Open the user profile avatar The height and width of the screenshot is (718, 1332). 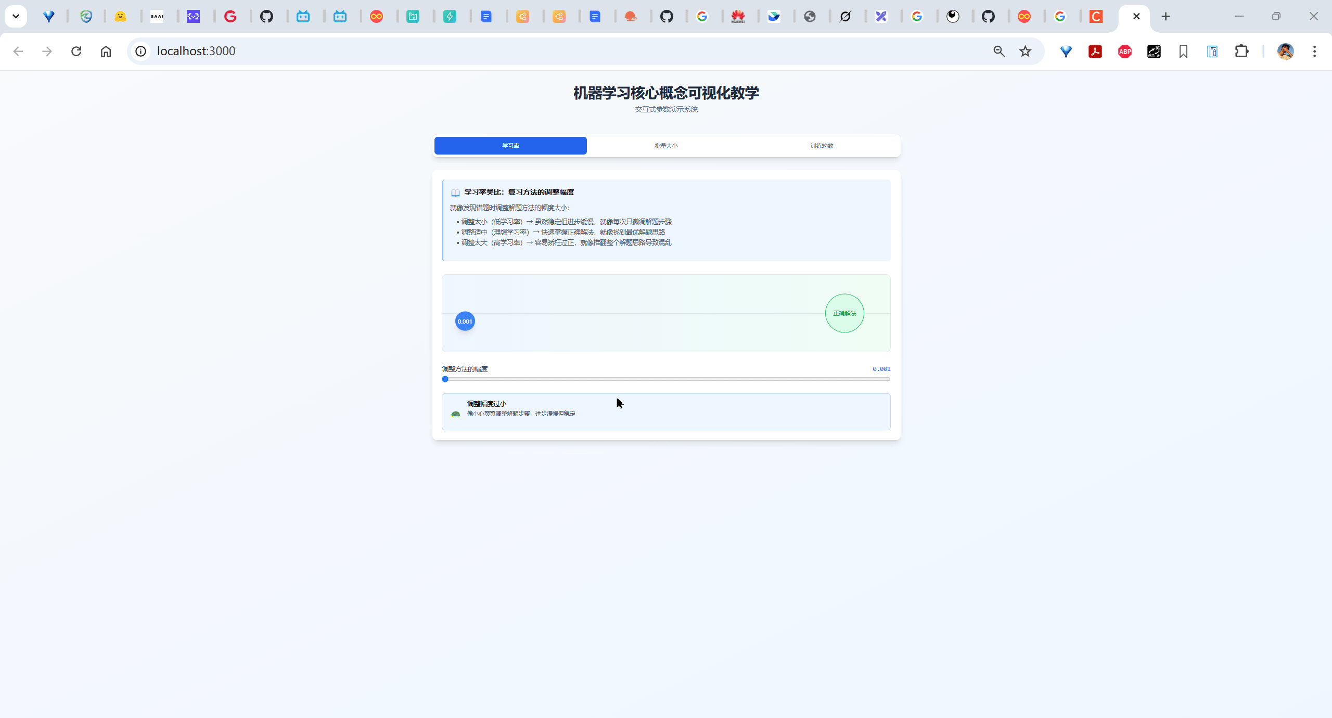[x=1285, y=51]
